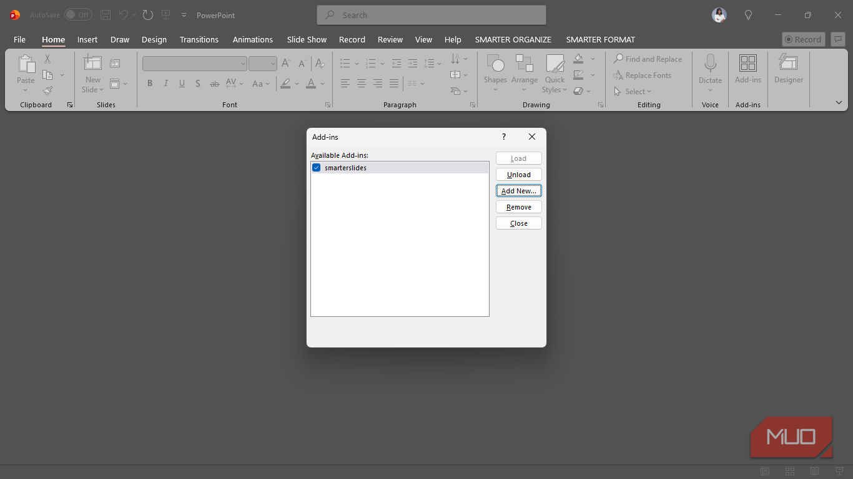
Task: Open the Arrange tool icon
Action: (x=524, y=64)
